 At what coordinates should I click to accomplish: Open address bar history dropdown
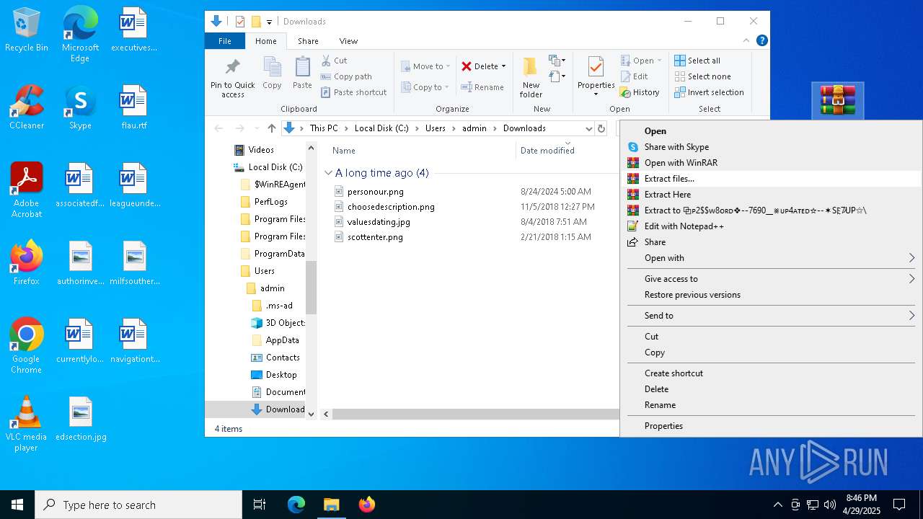tap(588, 128)
